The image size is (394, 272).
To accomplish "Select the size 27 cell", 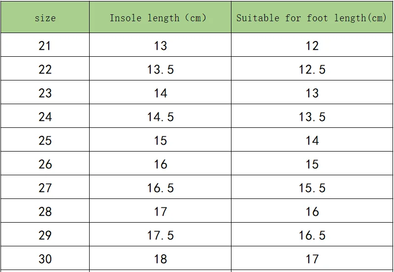I will (x=45, y=188).
